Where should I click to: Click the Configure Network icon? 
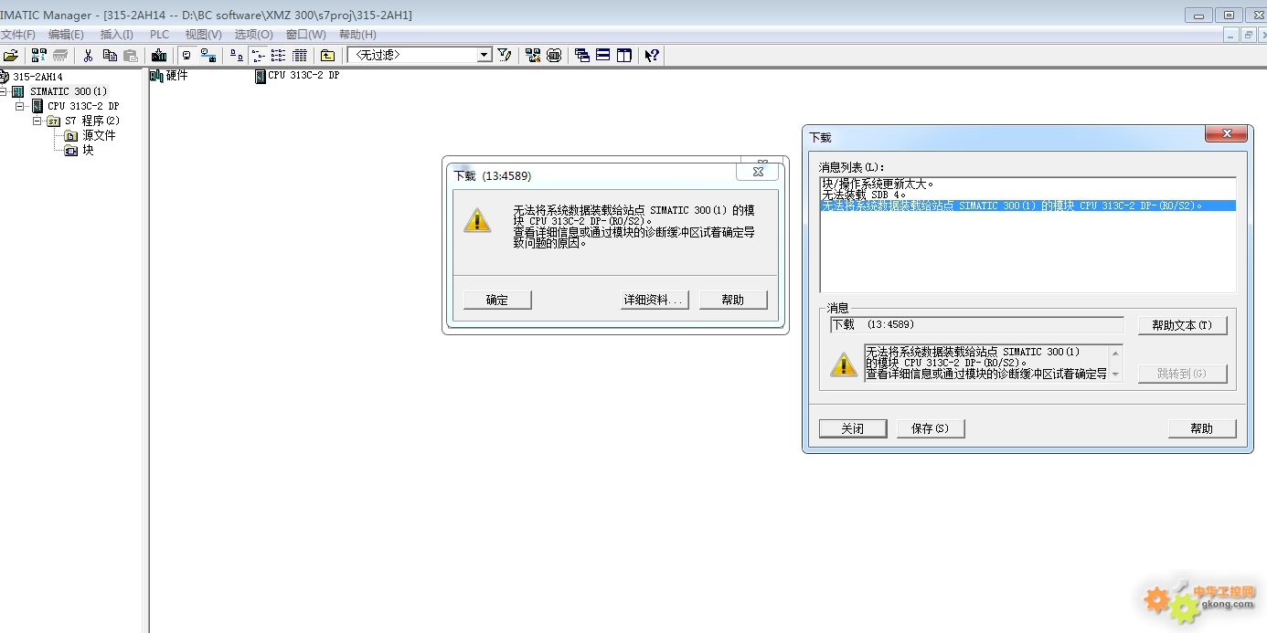pyautogui.click(x=533, y=56)
